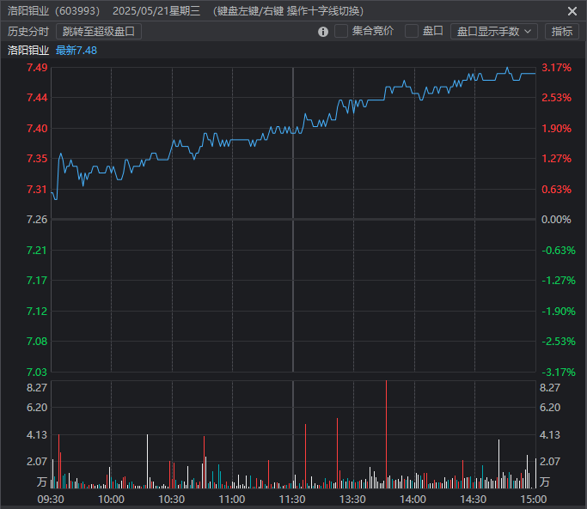Close the 洛阳钼业 history chart window
Viewport: 587px width, 509px height.
[572, 11]
